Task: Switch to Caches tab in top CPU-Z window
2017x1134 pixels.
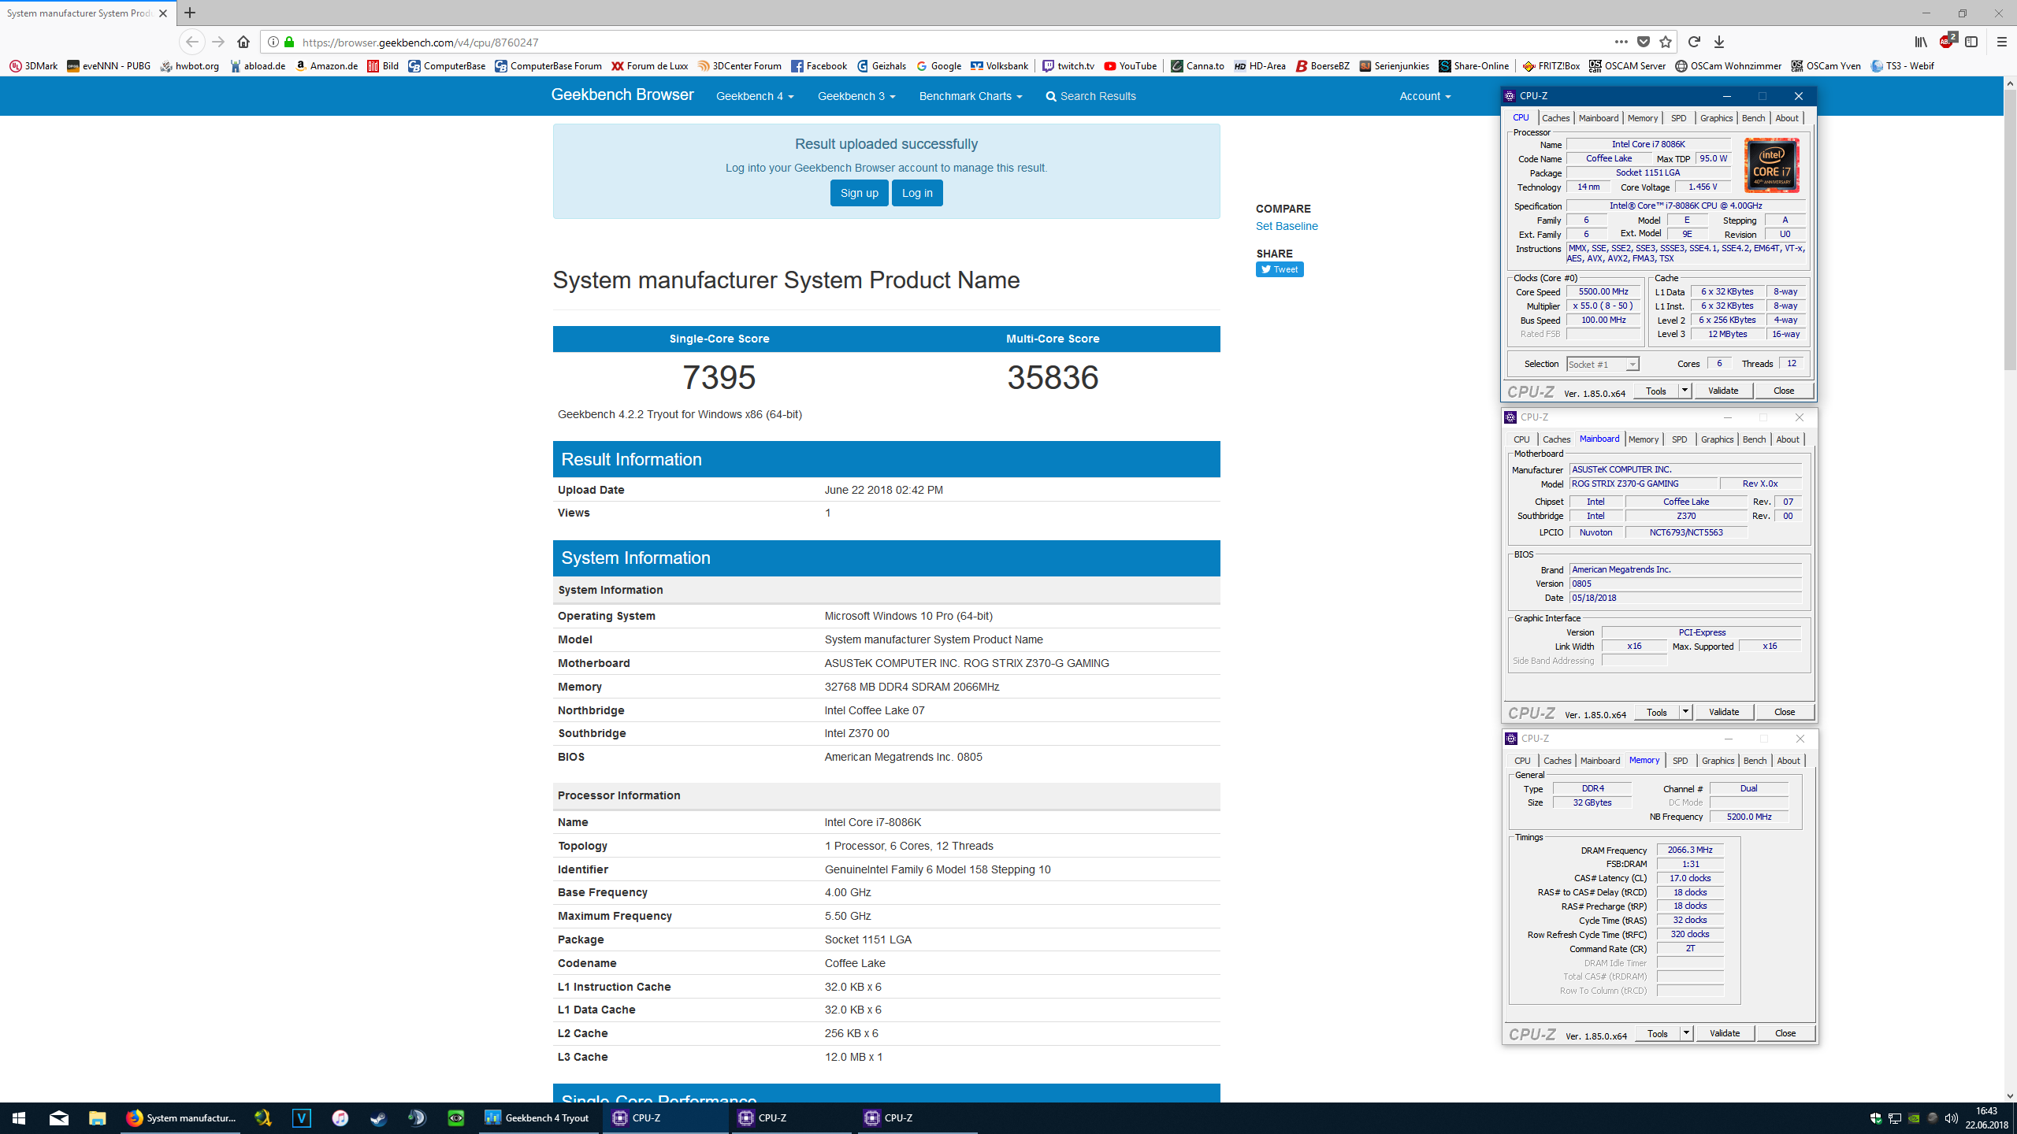Action: pos(1555,118)
